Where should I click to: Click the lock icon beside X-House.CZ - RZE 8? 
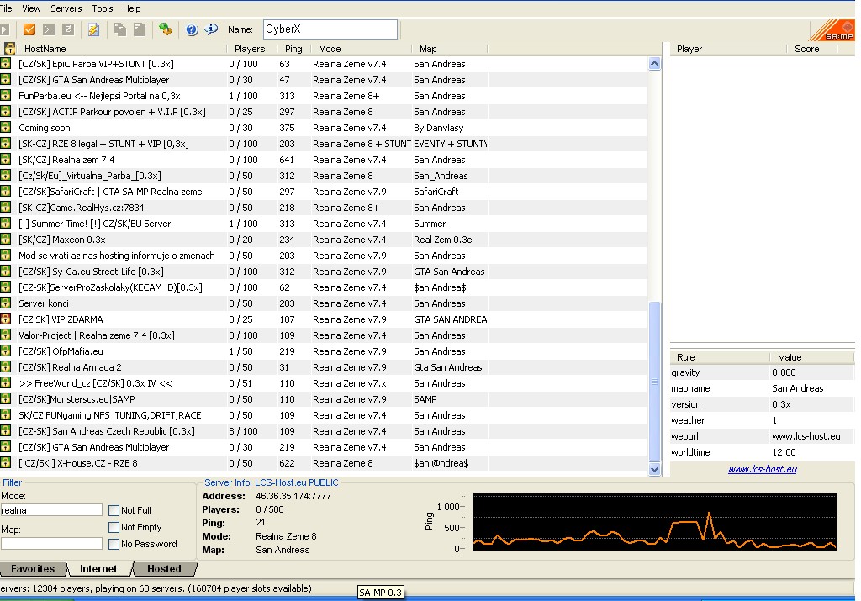pos(6,462)
